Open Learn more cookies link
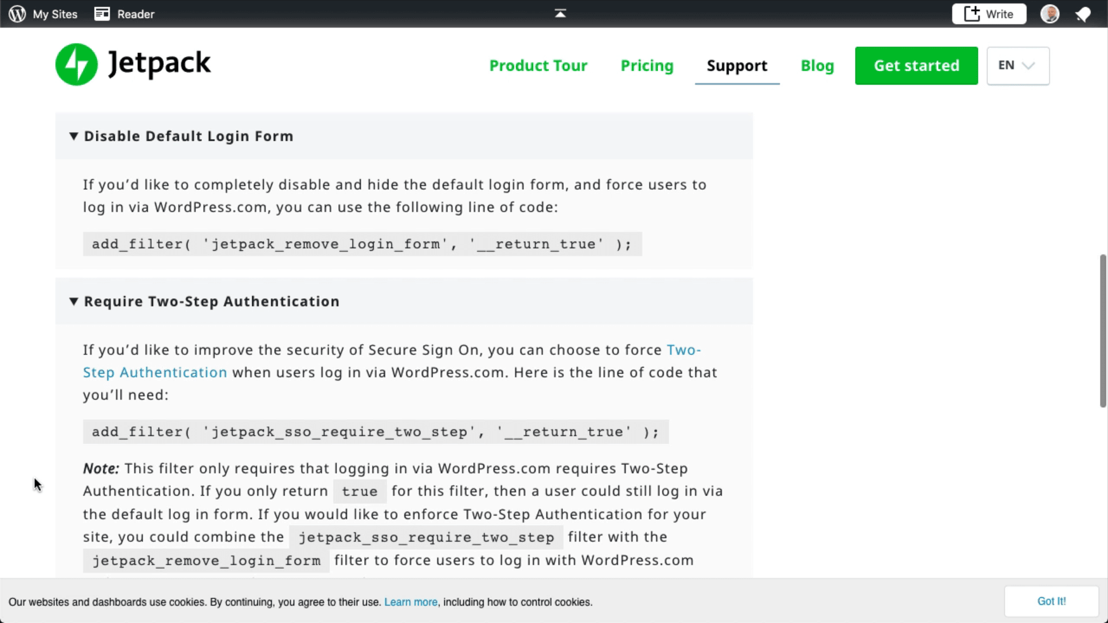Screen dimensions: 1108x623 point(411,602)
